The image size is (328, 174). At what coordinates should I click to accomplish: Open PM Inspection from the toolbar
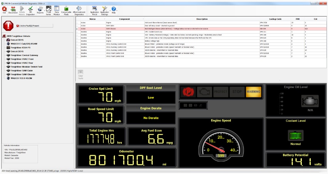(x=31, y=9)
